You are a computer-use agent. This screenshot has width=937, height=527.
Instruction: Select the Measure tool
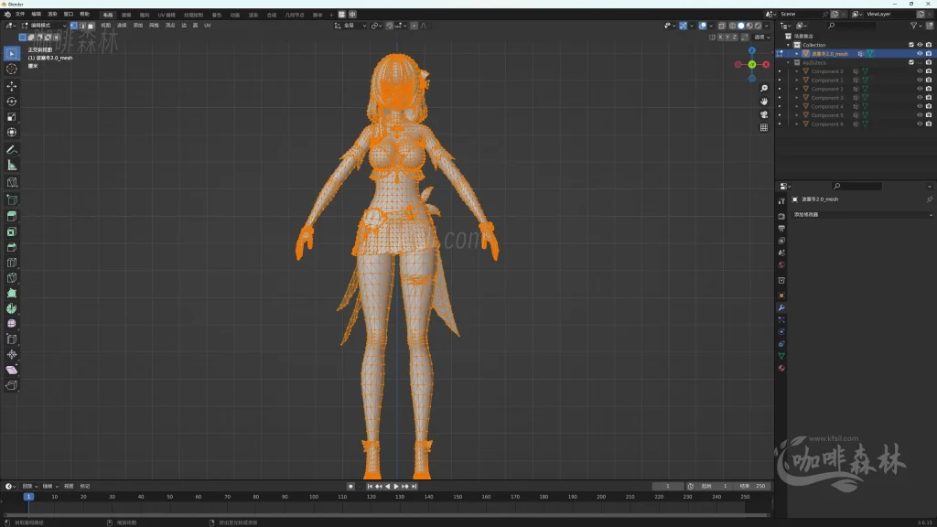coord(11,166)
